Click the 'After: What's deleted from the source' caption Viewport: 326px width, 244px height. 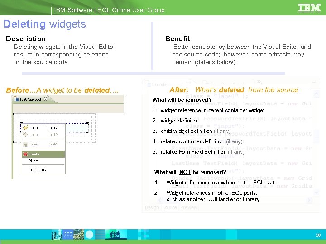(234, 89)
